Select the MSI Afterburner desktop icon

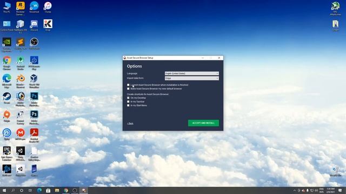tap(335, 9)
